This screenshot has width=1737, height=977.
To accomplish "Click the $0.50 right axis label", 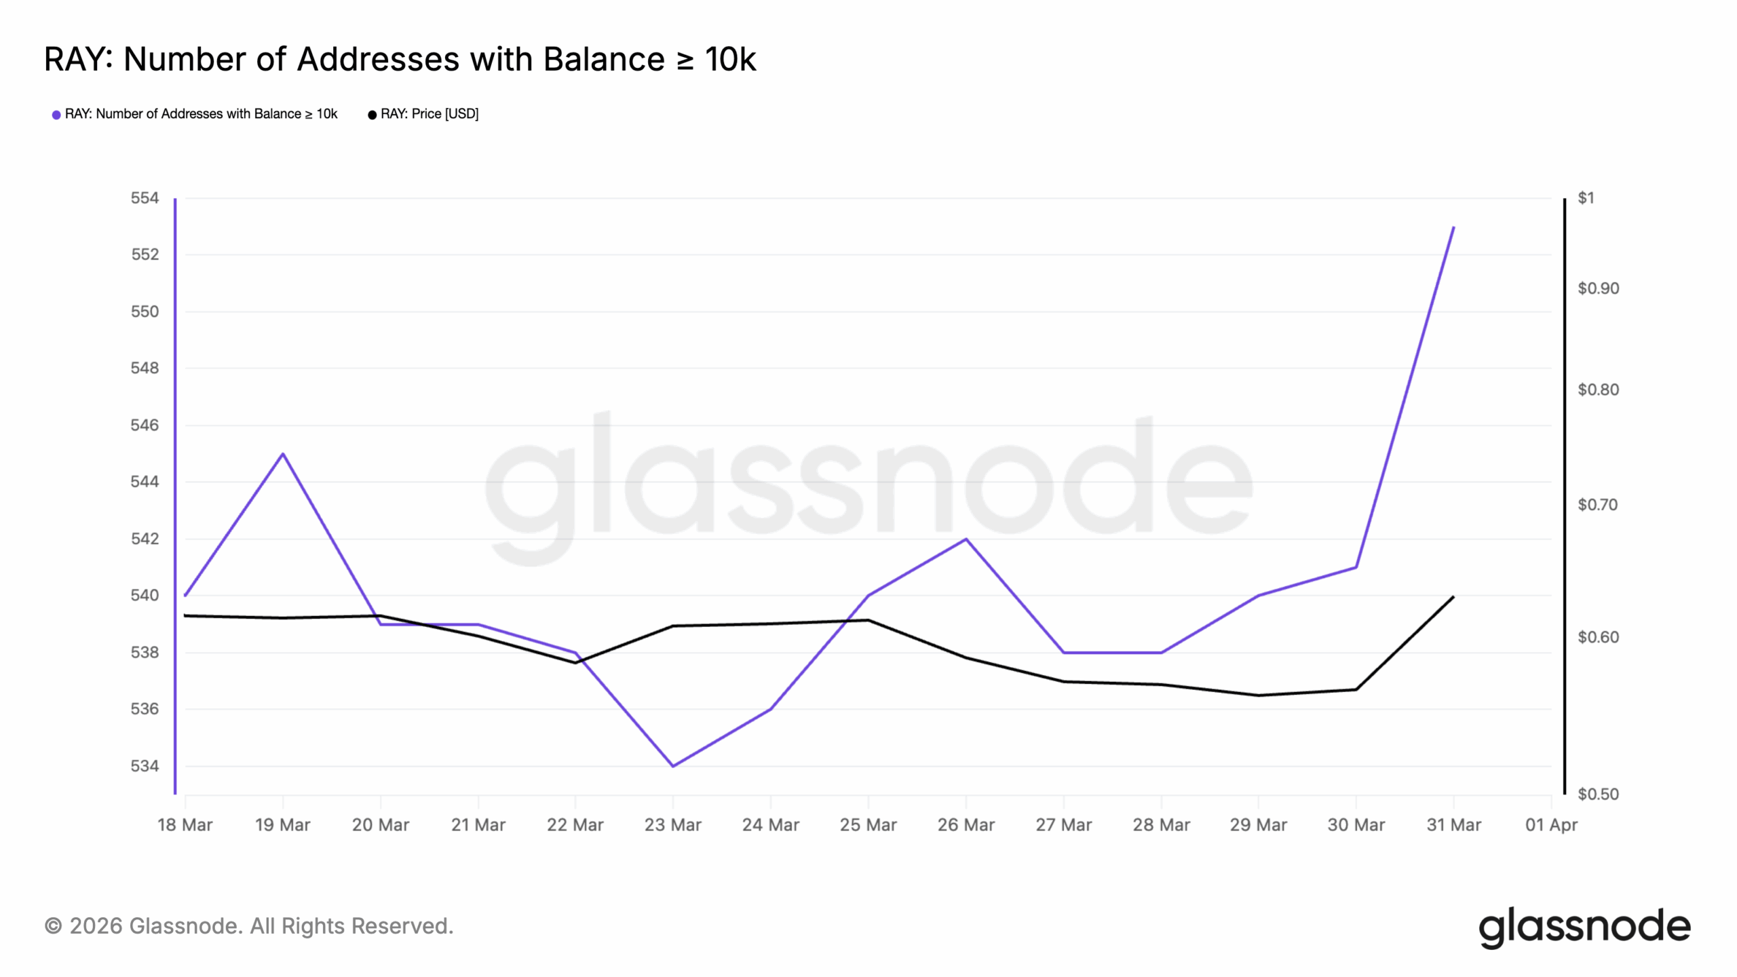I will pyautogui.click(x=1598, y=794).
